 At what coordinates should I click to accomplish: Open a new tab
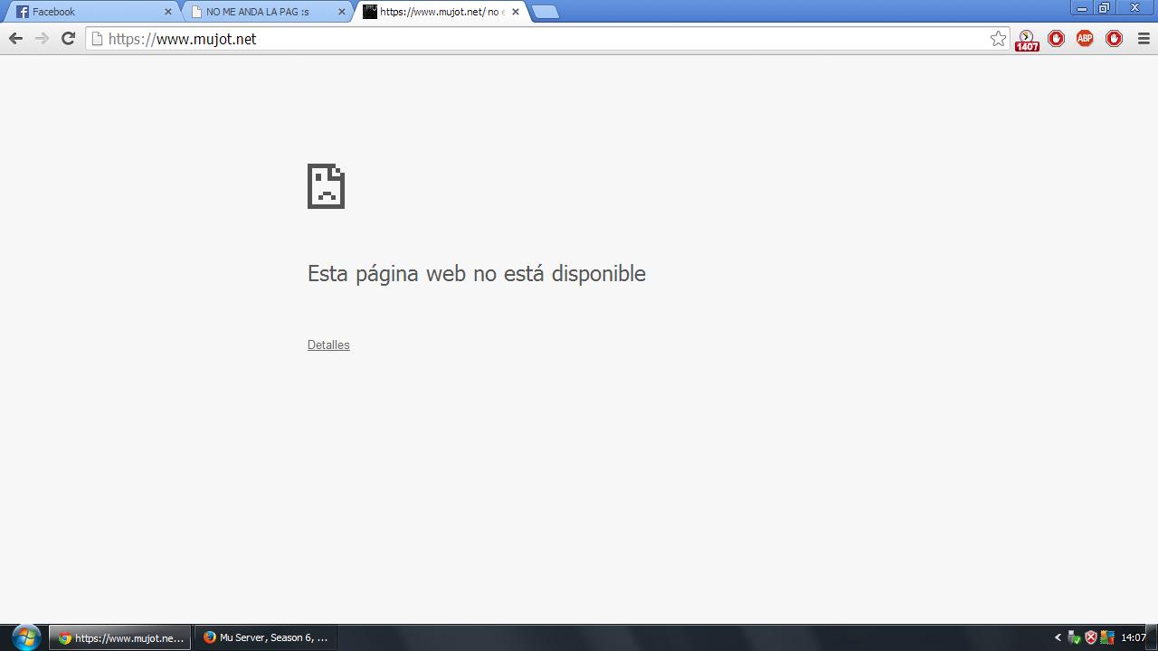[x=545, y=12]
